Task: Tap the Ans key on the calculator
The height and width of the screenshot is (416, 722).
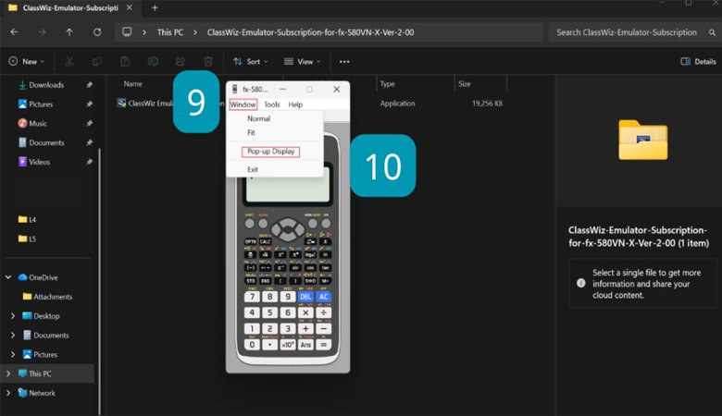Action: (305, 344)
